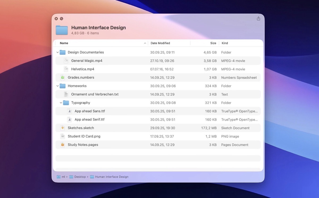Image resolution: width=319 pixels, height=198 pixels.
Task: Sort by the Date Modified column header
Action: tap(160, 43)
